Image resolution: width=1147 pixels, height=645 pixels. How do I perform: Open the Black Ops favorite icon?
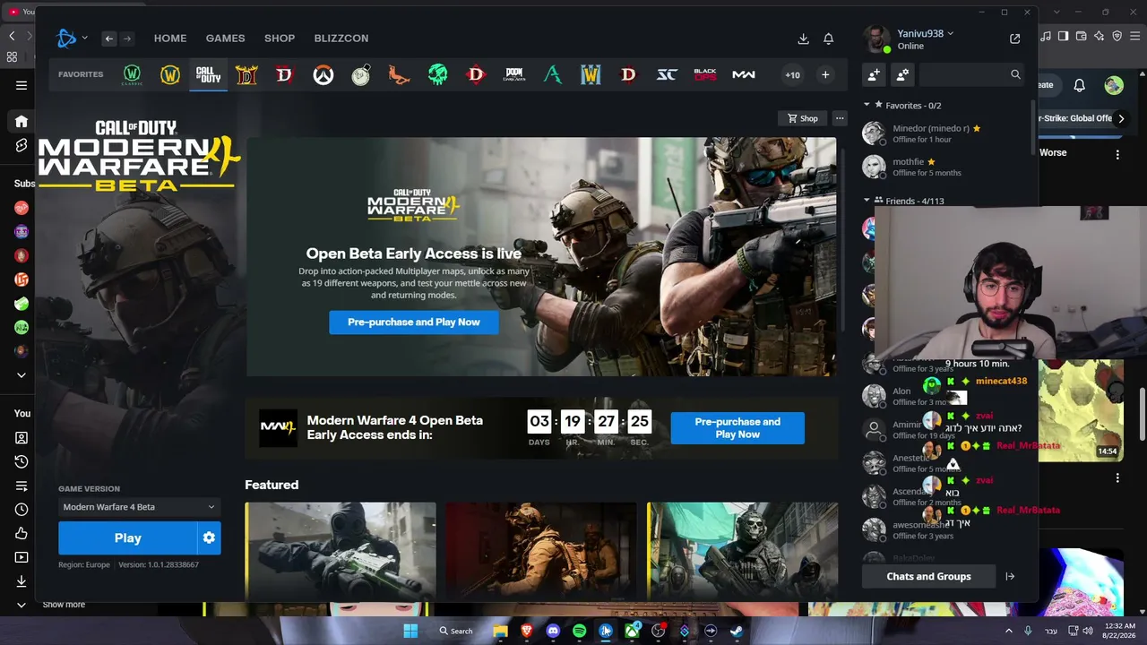point(705,74)
